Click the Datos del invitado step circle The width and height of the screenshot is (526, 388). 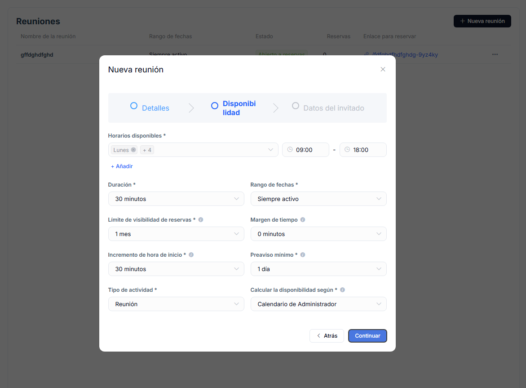point(296,106)
